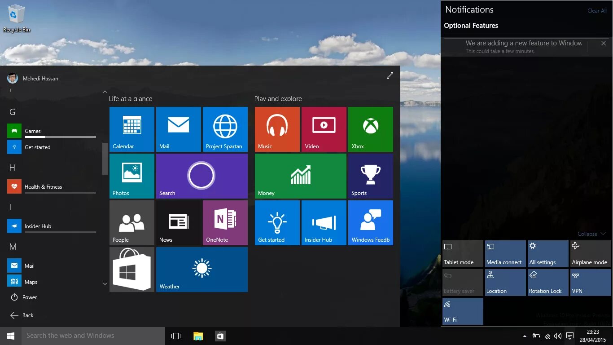Click the down arrow of the apps list scrollbar
Screen dimensions: 613x345
(x=105, y=284)
